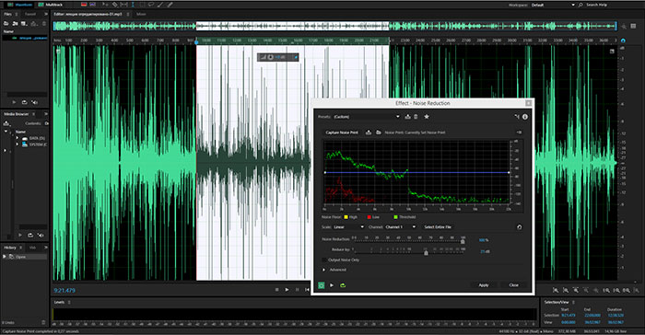Preview play in Noise Reduction dialog
This screenshot has height=335, width=645.
(x=332, y=285)
